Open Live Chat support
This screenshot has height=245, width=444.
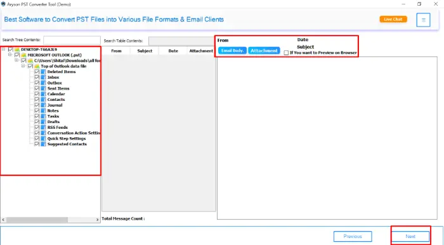pyautogui.click(x=393, y=19)
